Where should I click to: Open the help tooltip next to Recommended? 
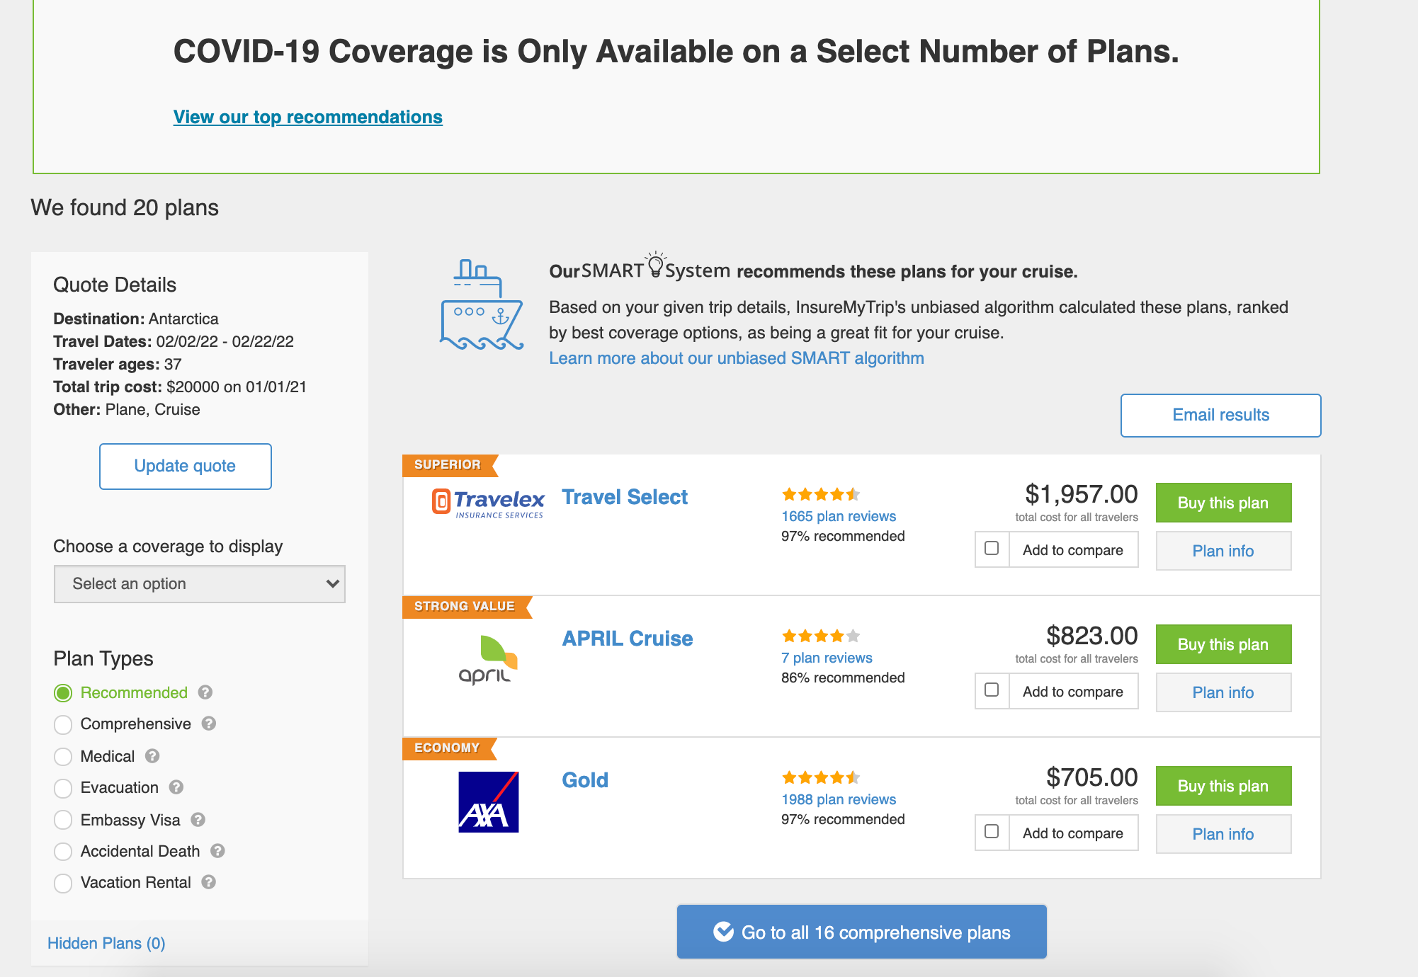pyautogui.click(x=206, y=693)
